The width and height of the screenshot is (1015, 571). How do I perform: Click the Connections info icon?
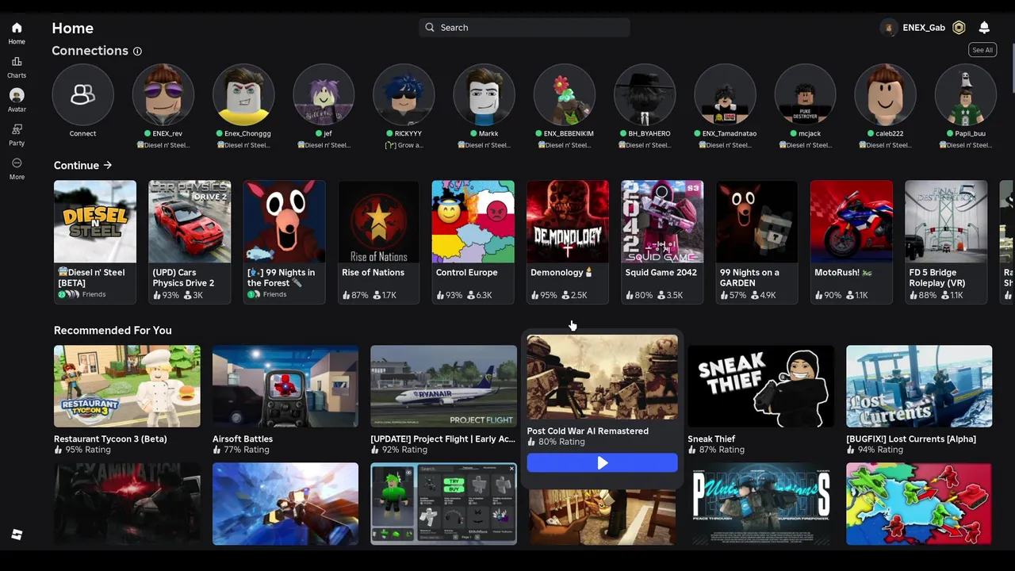(137, 51)
